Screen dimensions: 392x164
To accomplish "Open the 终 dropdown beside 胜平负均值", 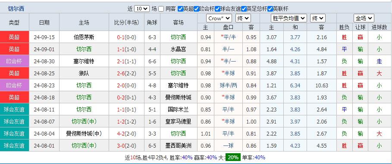I will tap(318, 18).
